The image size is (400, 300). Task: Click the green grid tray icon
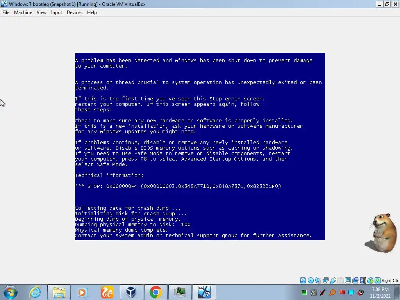click(x=304, y=292)
